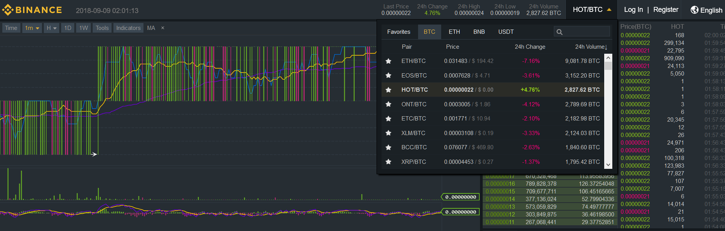Viewport: 725px width, 231px height.
Task: Click the globe language icon
Action: 694,10
